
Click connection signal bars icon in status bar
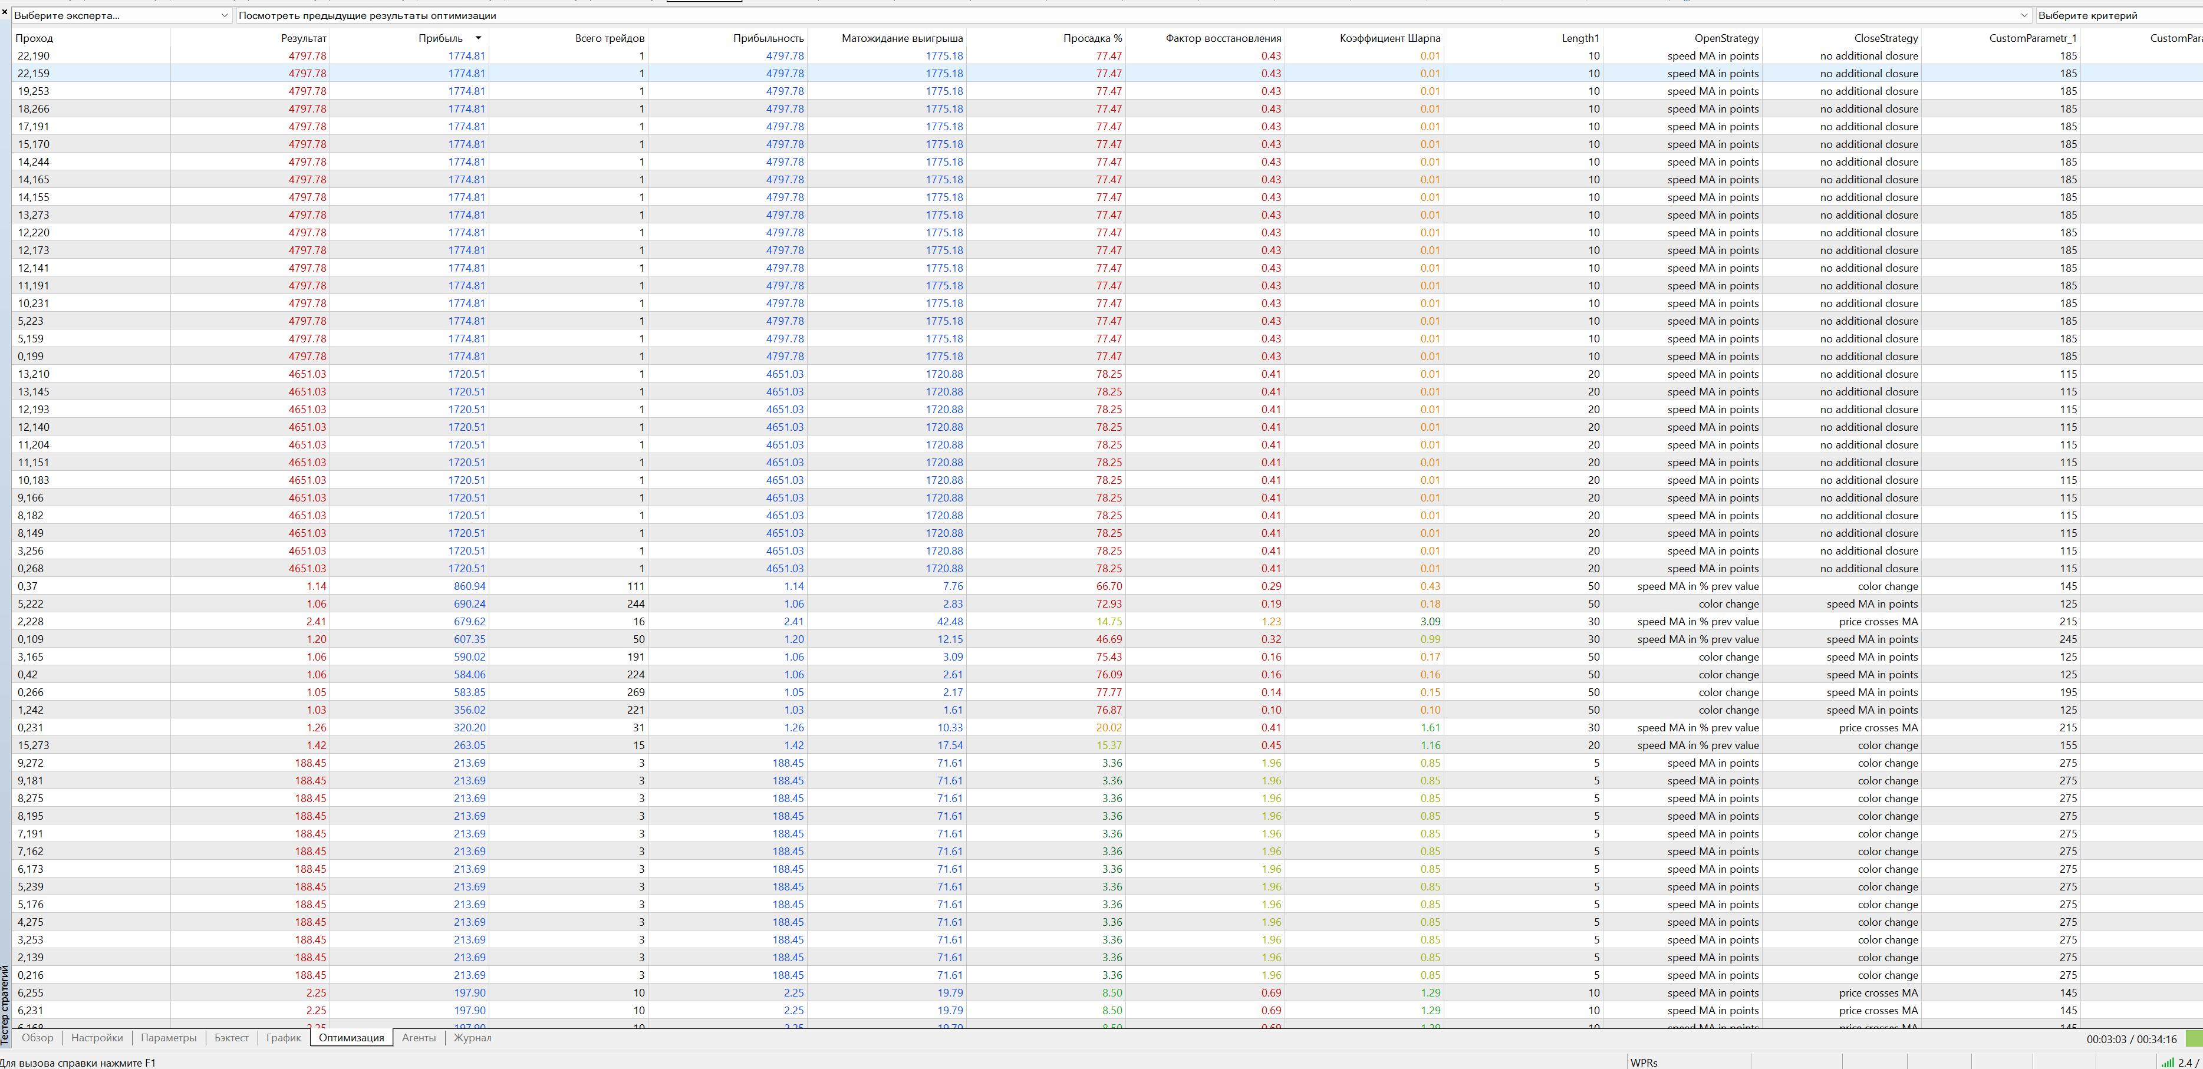(x=2167, y=1062)
